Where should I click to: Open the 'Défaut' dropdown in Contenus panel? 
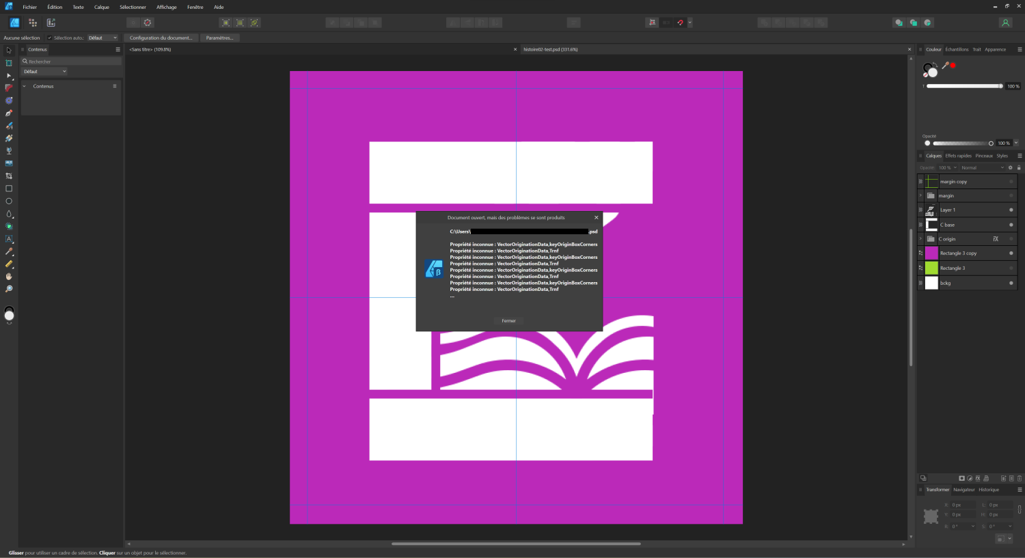(x=44, y=72)
